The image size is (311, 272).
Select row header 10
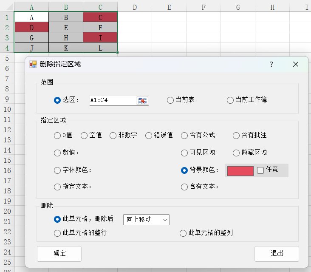click(x=7, y=109)
